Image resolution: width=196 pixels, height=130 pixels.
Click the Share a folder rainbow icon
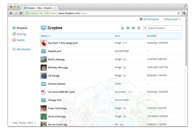pyautogui.click(x=133, y=28)
